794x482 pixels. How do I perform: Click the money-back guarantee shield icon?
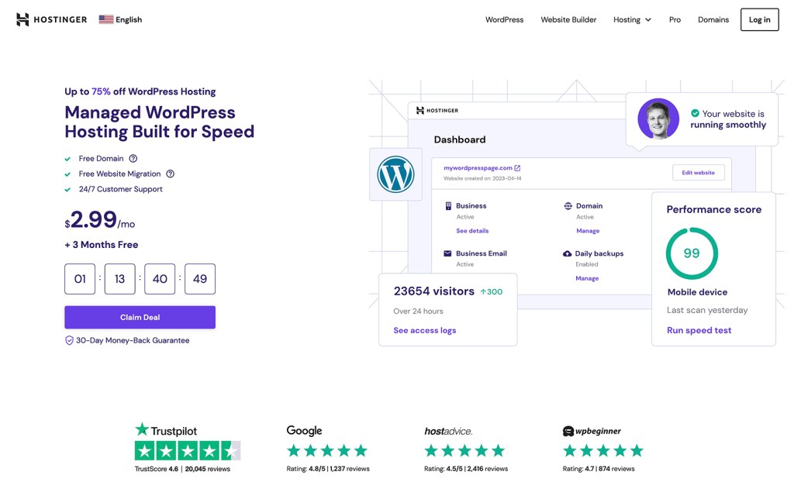coord(69,341)
